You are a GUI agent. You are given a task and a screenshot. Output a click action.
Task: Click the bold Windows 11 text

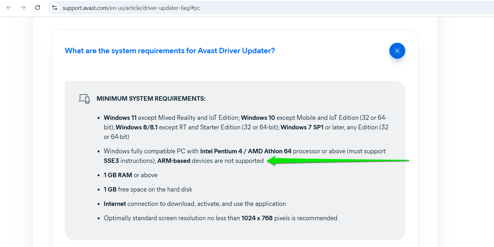[120, 118]
